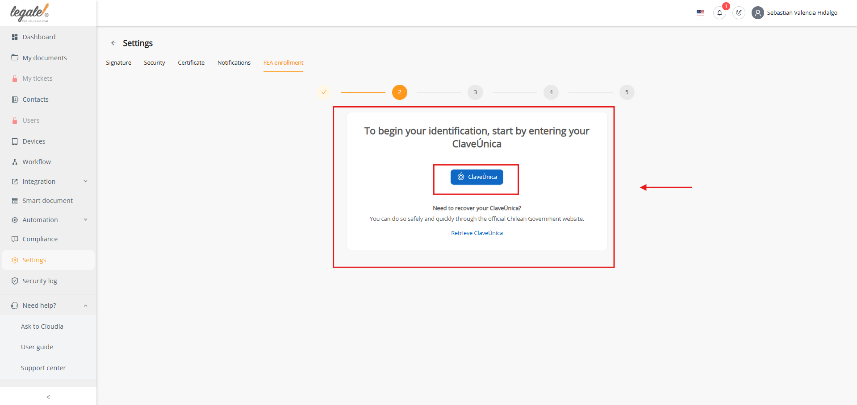The height and width of the screenshot is (405, 857).
Task: Click the Compliance icon in sidebar
Action: pos(15,239)
